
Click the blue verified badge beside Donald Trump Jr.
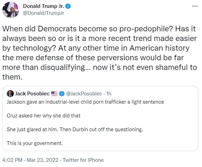tap(68, 6)
